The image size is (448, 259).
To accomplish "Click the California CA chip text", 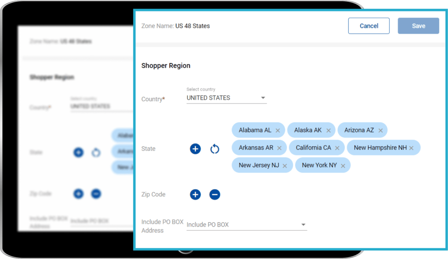I will click(x=313, y=148).
